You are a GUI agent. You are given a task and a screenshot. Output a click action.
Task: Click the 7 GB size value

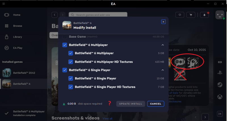[161, 87]
